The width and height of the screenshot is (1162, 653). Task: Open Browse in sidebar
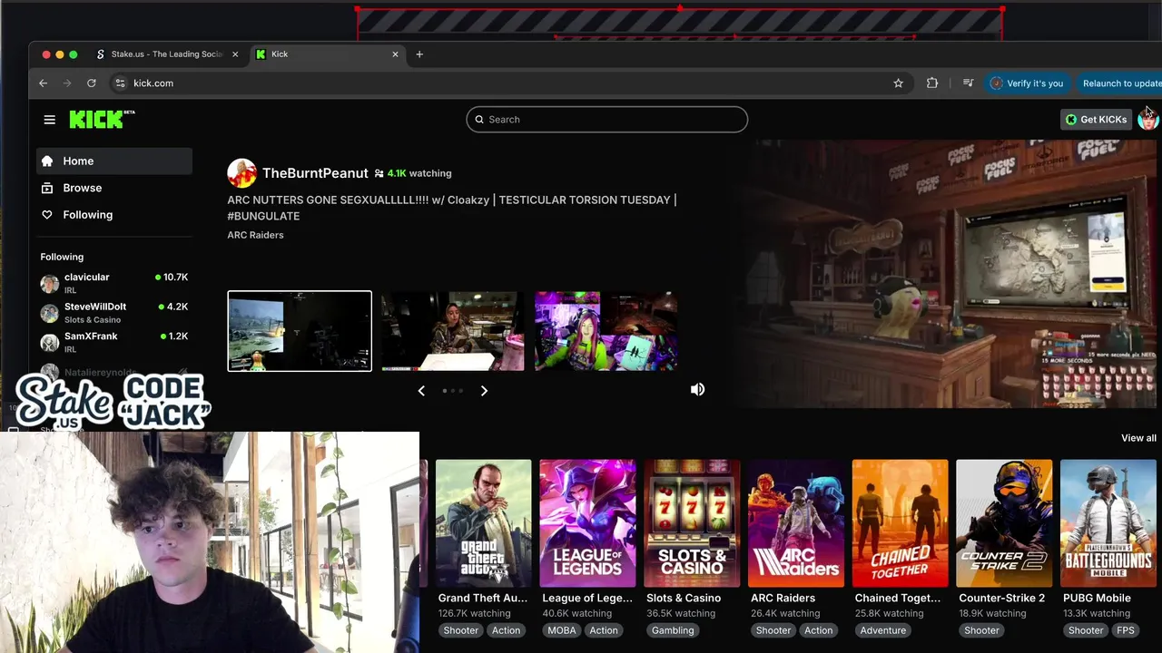(x=114, y=188)
